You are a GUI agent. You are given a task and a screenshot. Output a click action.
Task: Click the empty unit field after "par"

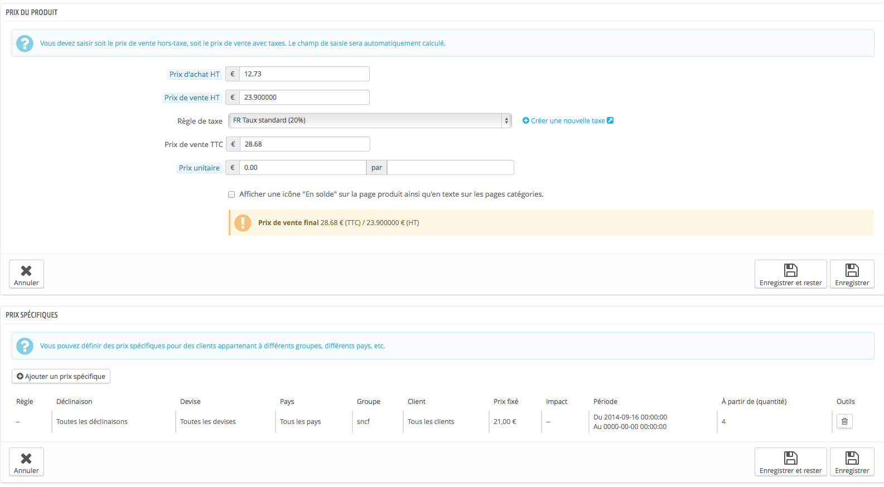coord(451,167)
